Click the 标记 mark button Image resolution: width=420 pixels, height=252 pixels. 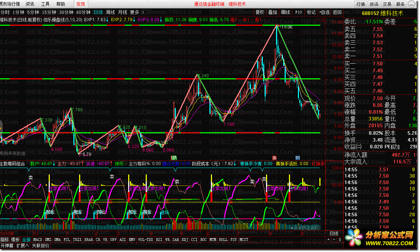point(311,12)
